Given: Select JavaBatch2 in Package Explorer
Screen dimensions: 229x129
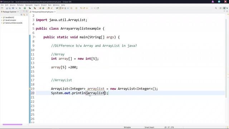Looking at the screenshot, I should click(x=10, y=18).
